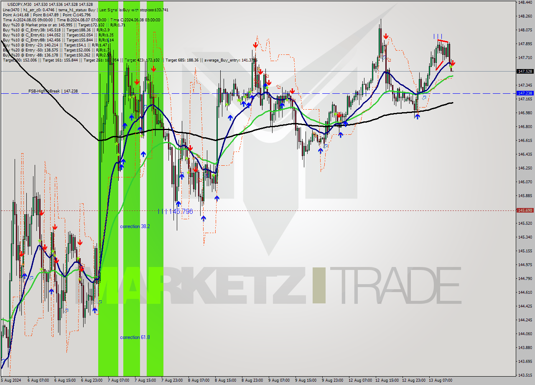Viewport: 535px width, 385px height.
Task: Click 148.260 on the price axis
Action: [525, 16]
